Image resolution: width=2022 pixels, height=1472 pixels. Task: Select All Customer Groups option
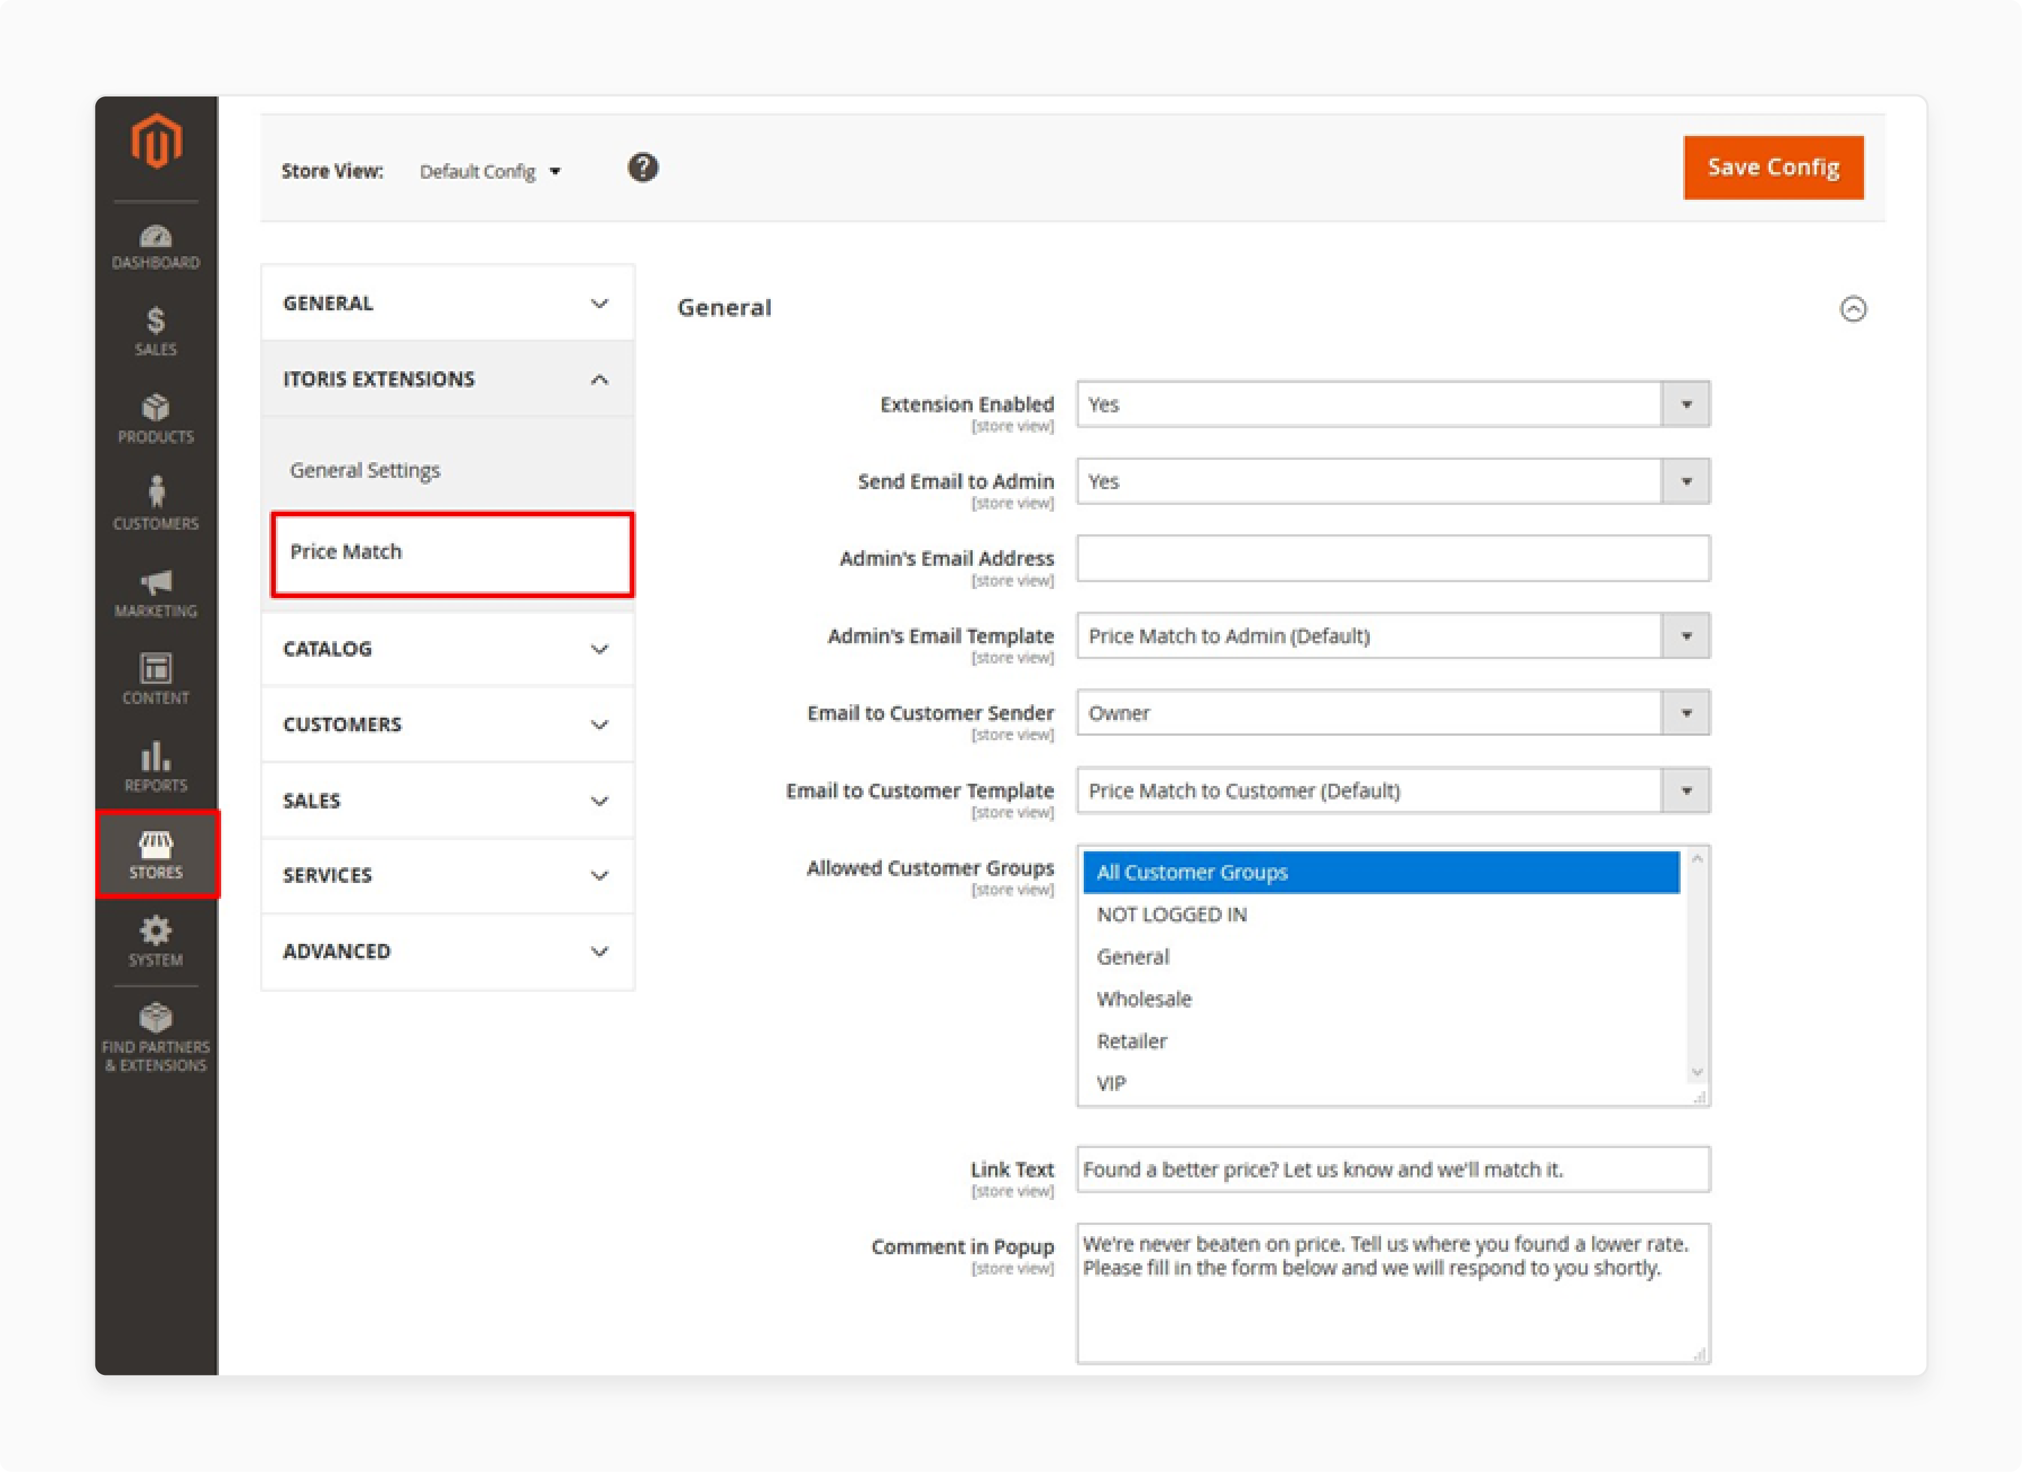click(x=1381, y=872)
